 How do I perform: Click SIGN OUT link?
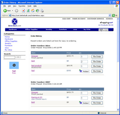coord(66,19)
